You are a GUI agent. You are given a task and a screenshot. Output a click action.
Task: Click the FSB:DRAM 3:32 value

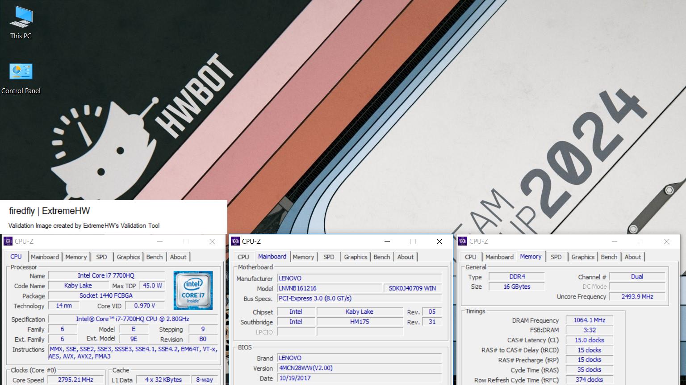(590, 330)
